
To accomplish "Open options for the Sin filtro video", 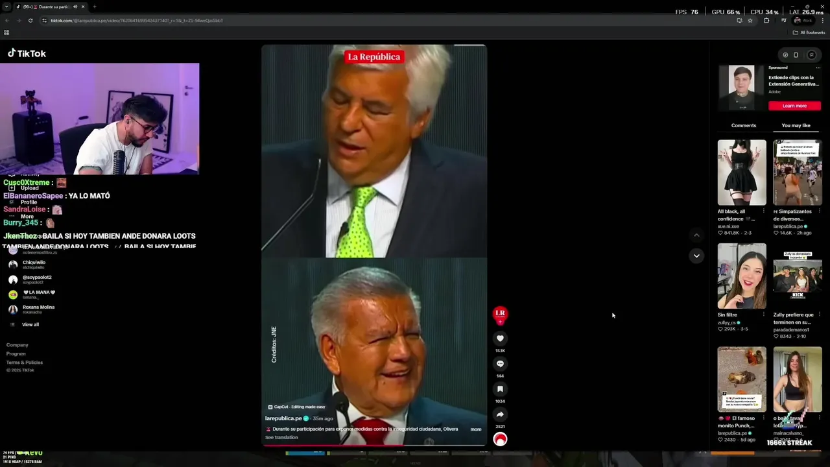I will pyautogui.click(x=763, y=315).
